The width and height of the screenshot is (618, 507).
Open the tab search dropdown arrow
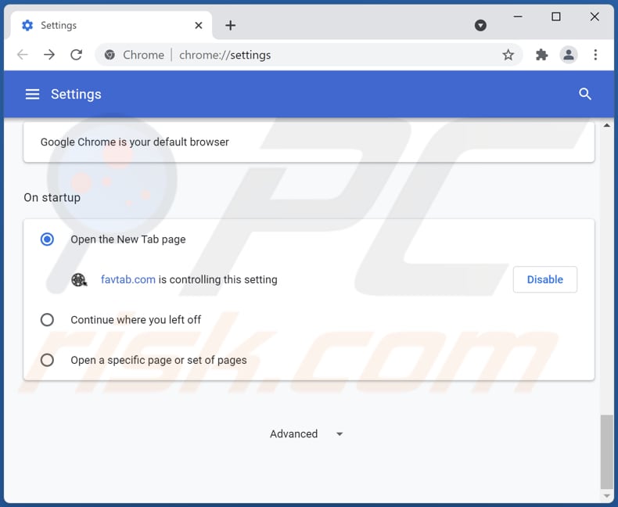click(480, 25)
